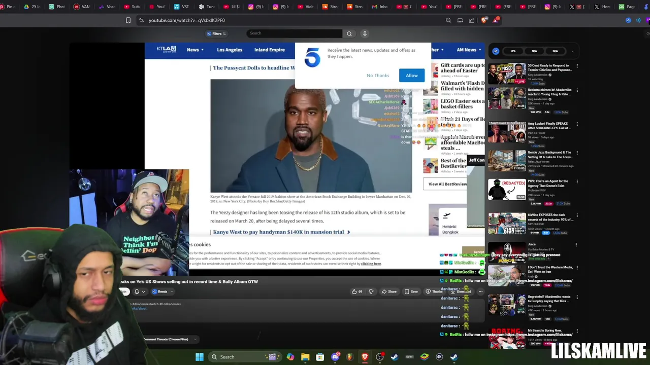Expand the vidIQ stats panel chevron
The image size is (650, 365).
pos(572,51)
